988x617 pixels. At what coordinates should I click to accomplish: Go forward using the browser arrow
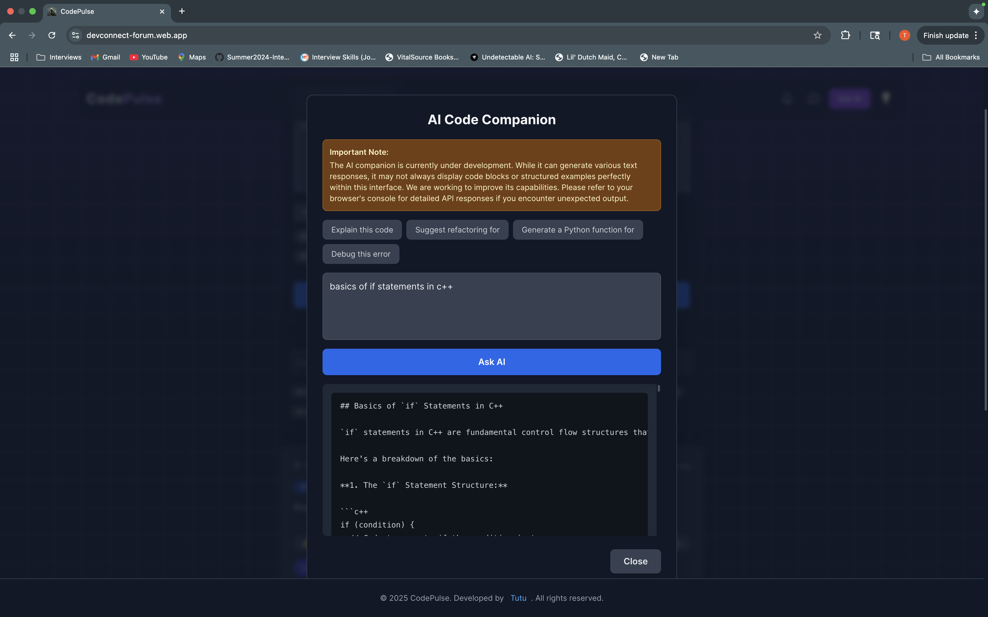coord(32,36)
